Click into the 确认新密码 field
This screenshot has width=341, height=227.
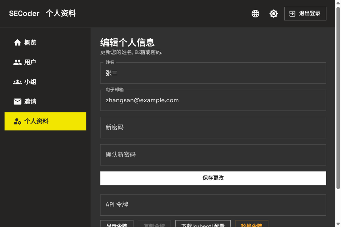213,155
